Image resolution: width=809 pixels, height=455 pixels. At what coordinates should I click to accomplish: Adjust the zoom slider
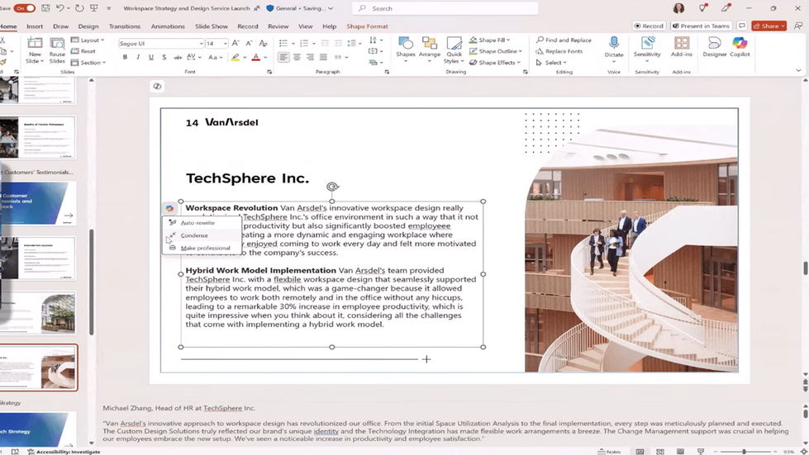[744, 452]
